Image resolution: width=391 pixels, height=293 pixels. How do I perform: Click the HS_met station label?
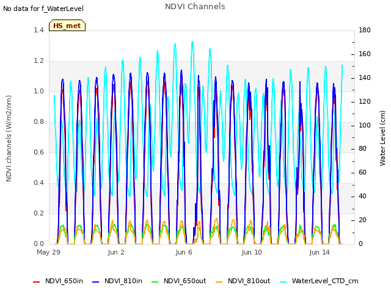click(67, 26)
